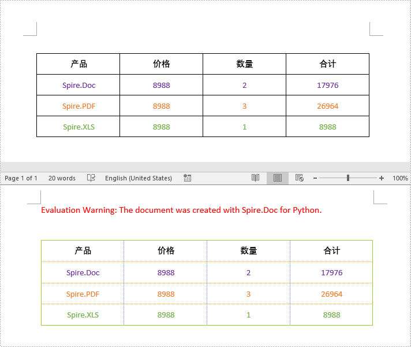The height and width of the screenshot is (347, 411).
Task: Click quantity 2 in the green-bordered table
Action: pyautogui.click(x=248, y=272)
